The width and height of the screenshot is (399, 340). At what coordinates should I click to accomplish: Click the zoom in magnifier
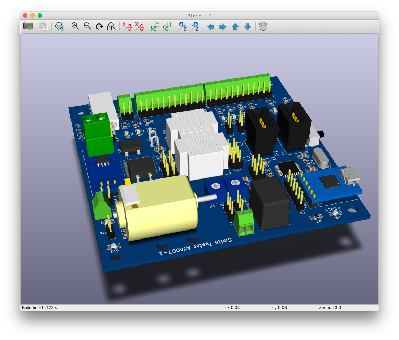click(75, 26)
